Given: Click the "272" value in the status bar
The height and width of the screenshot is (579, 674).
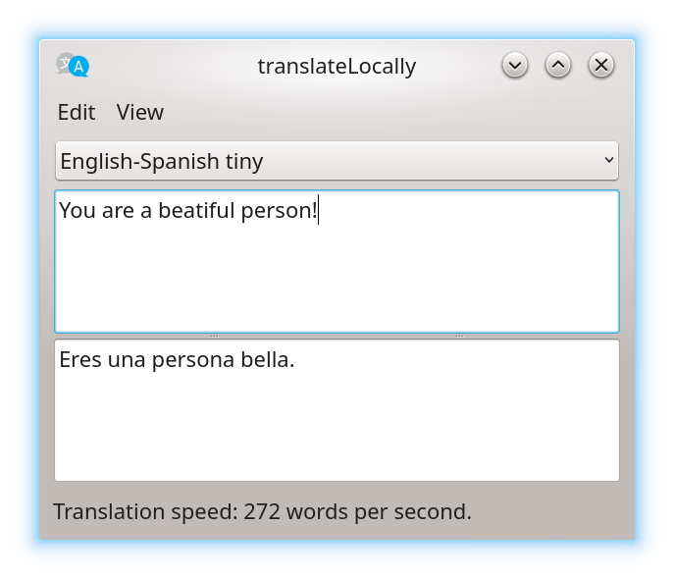Looking at the screenshot, I should (x=263, y=512).
